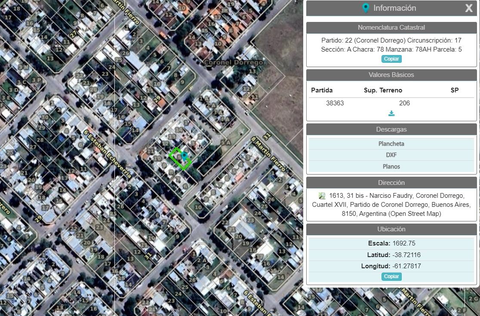The height and width of the screenshot is (316, 480).
Task: Download the Valores Básicos data icon
Action: 391,114
